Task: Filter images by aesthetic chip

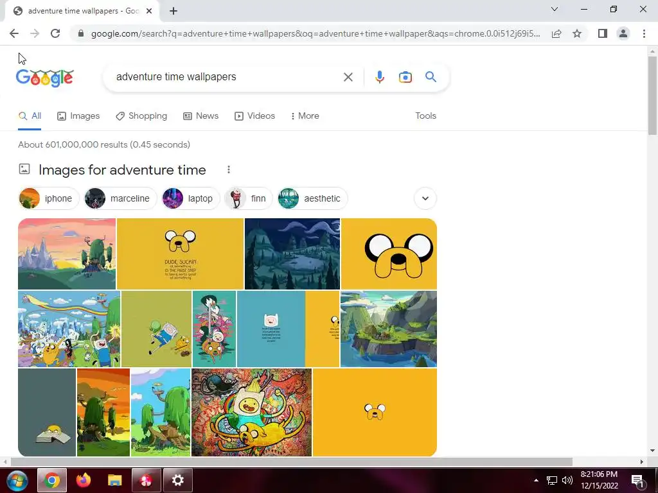Action: coord(312,198)
